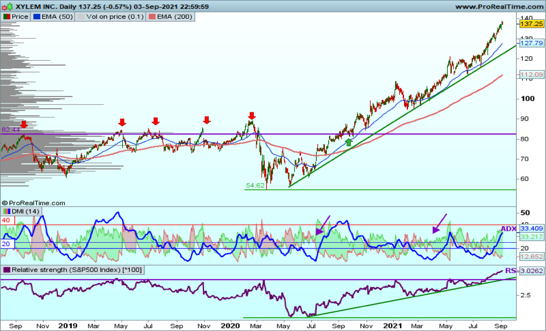Click the www.ProRealTime.com link in title bar
Viewport: 546px width, 331px height.
pos(499,6)
